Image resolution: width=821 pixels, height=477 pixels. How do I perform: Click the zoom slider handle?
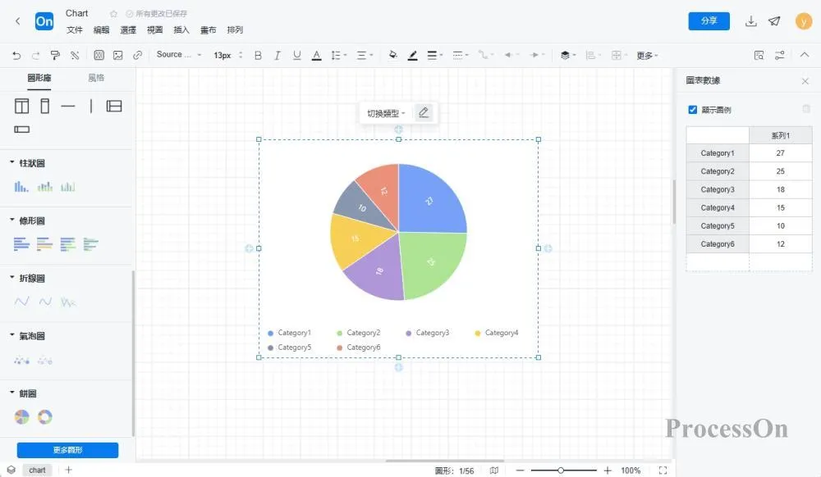(x=560, y=470)
